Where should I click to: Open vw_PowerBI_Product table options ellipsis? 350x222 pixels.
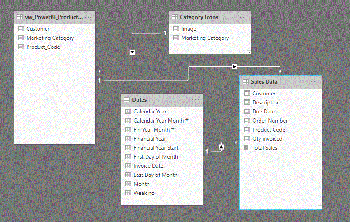(88, 17)
